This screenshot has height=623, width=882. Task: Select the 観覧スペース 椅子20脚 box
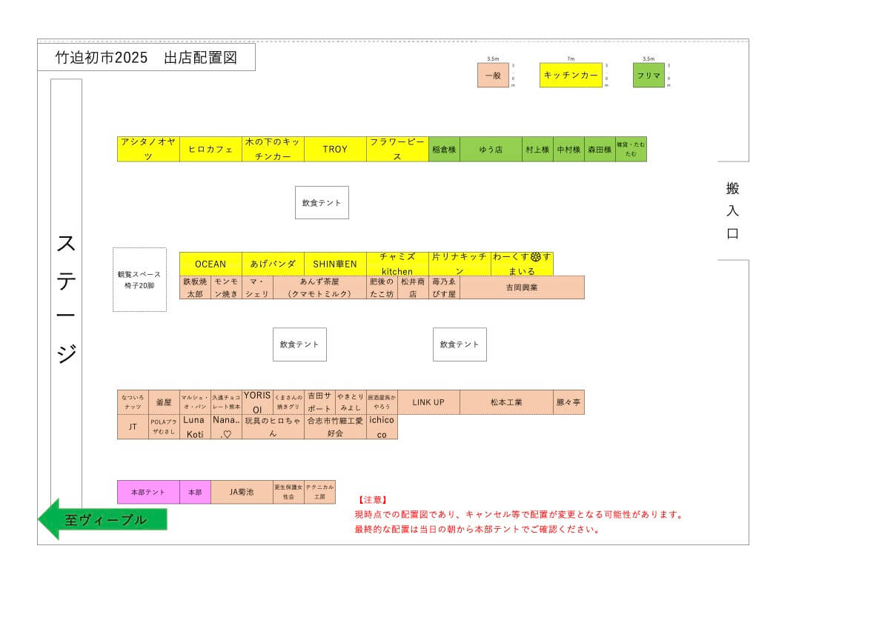tap(139, 279)
